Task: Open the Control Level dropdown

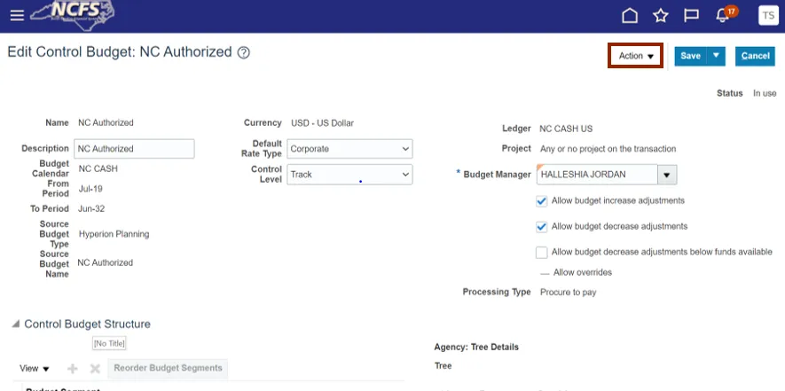Action: [x=350, y=175]
